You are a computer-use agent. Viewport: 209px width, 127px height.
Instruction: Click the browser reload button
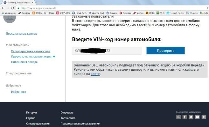coord(14,8)
